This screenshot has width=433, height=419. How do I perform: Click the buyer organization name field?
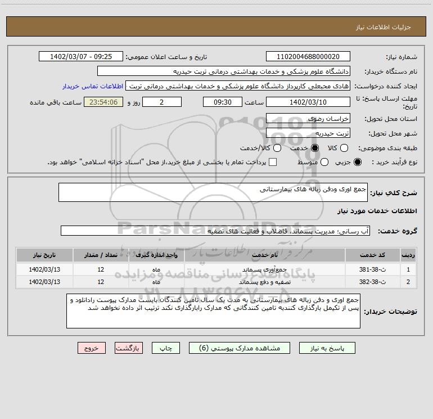(224, 71)
